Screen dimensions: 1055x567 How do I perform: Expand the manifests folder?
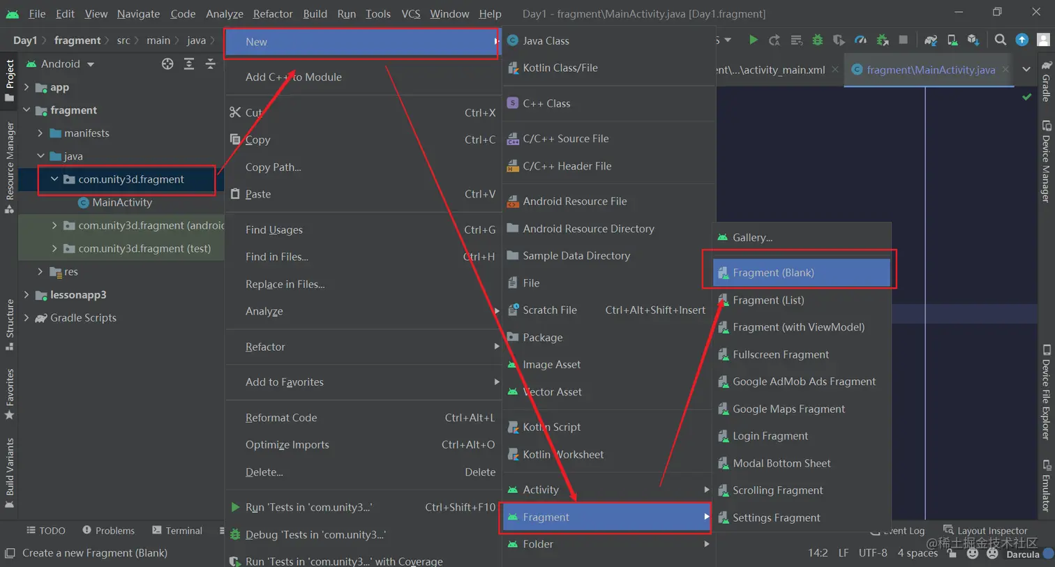pos(40,133)
